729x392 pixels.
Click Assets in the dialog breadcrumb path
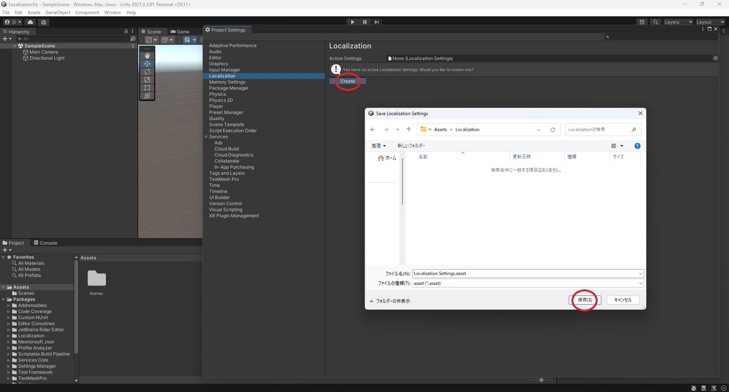pyautogui.click(x=440, y=129)
